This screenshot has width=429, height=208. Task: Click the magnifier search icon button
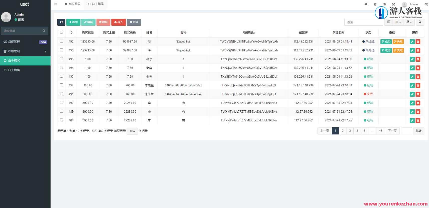[420, 22]
